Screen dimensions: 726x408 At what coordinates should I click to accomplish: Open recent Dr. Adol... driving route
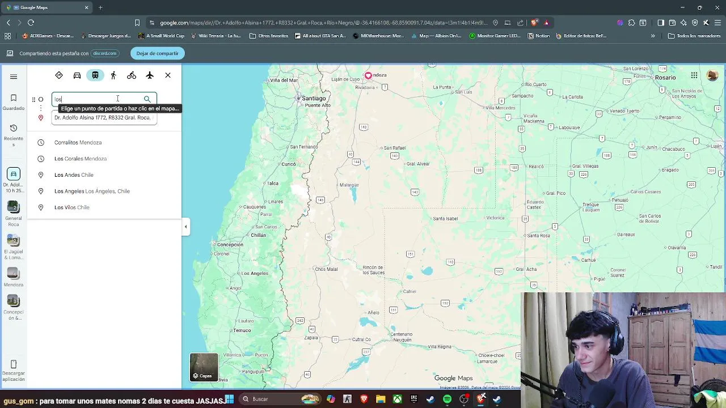point(14,180)
